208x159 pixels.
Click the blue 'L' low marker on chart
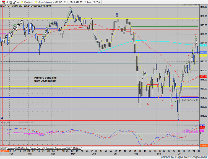point(179,120)
